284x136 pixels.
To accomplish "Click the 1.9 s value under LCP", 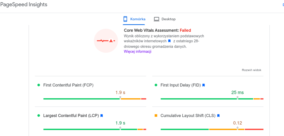I will [x=120, y=123].
